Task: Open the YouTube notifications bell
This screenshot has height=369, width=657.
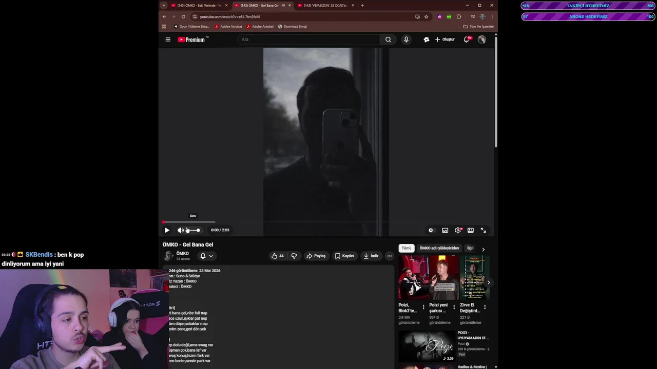Action: pos(467,39)
